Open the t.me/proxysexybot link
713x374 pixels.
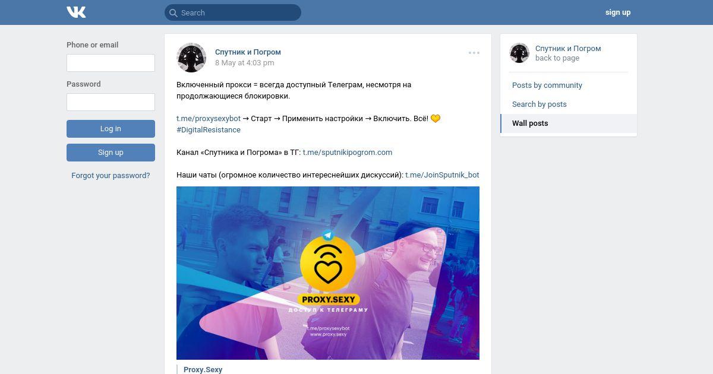click(209, 119)
